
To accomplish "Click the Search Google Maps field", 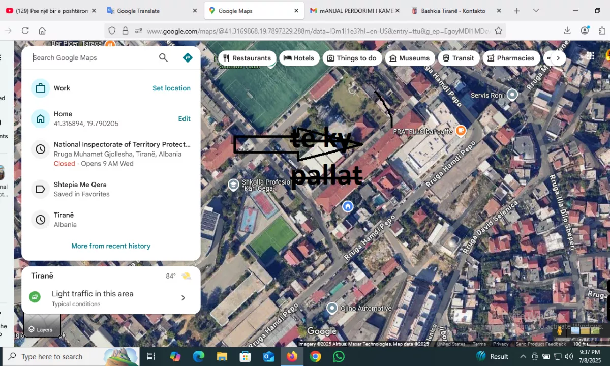I will (x=91, y=57).
